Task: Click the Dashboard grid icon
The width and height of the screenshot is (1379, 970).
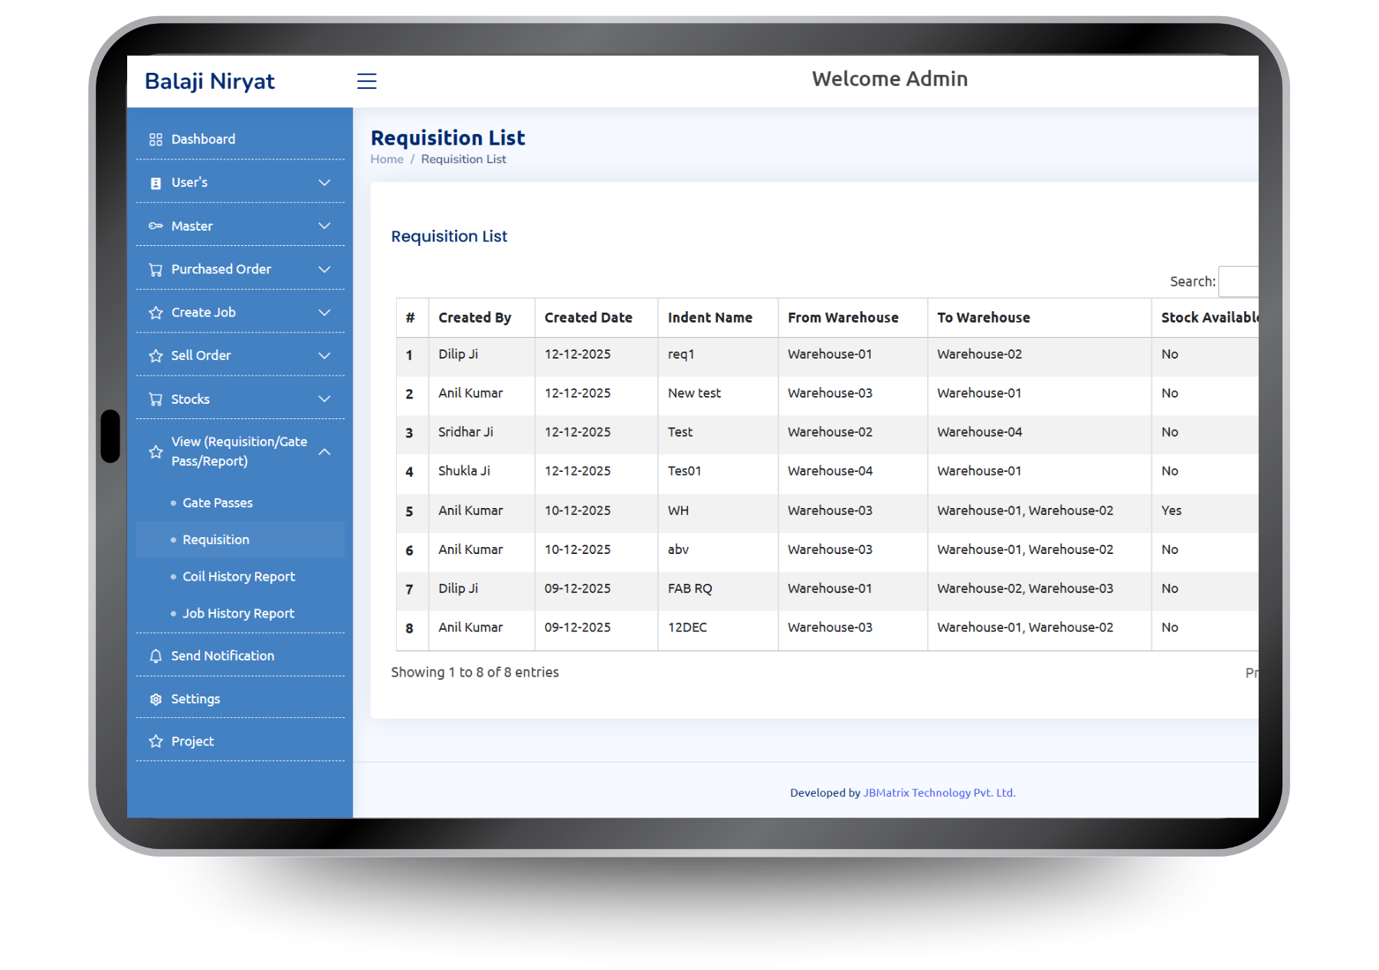Action: (x=156, y=139)
